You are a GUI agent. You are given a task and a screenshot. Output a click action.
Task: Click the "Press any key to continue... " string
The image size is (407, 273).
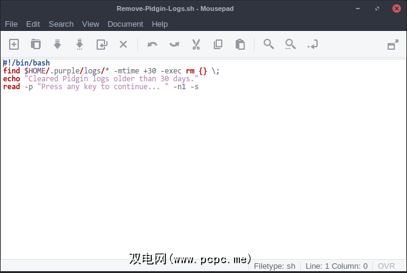(103, 87)
